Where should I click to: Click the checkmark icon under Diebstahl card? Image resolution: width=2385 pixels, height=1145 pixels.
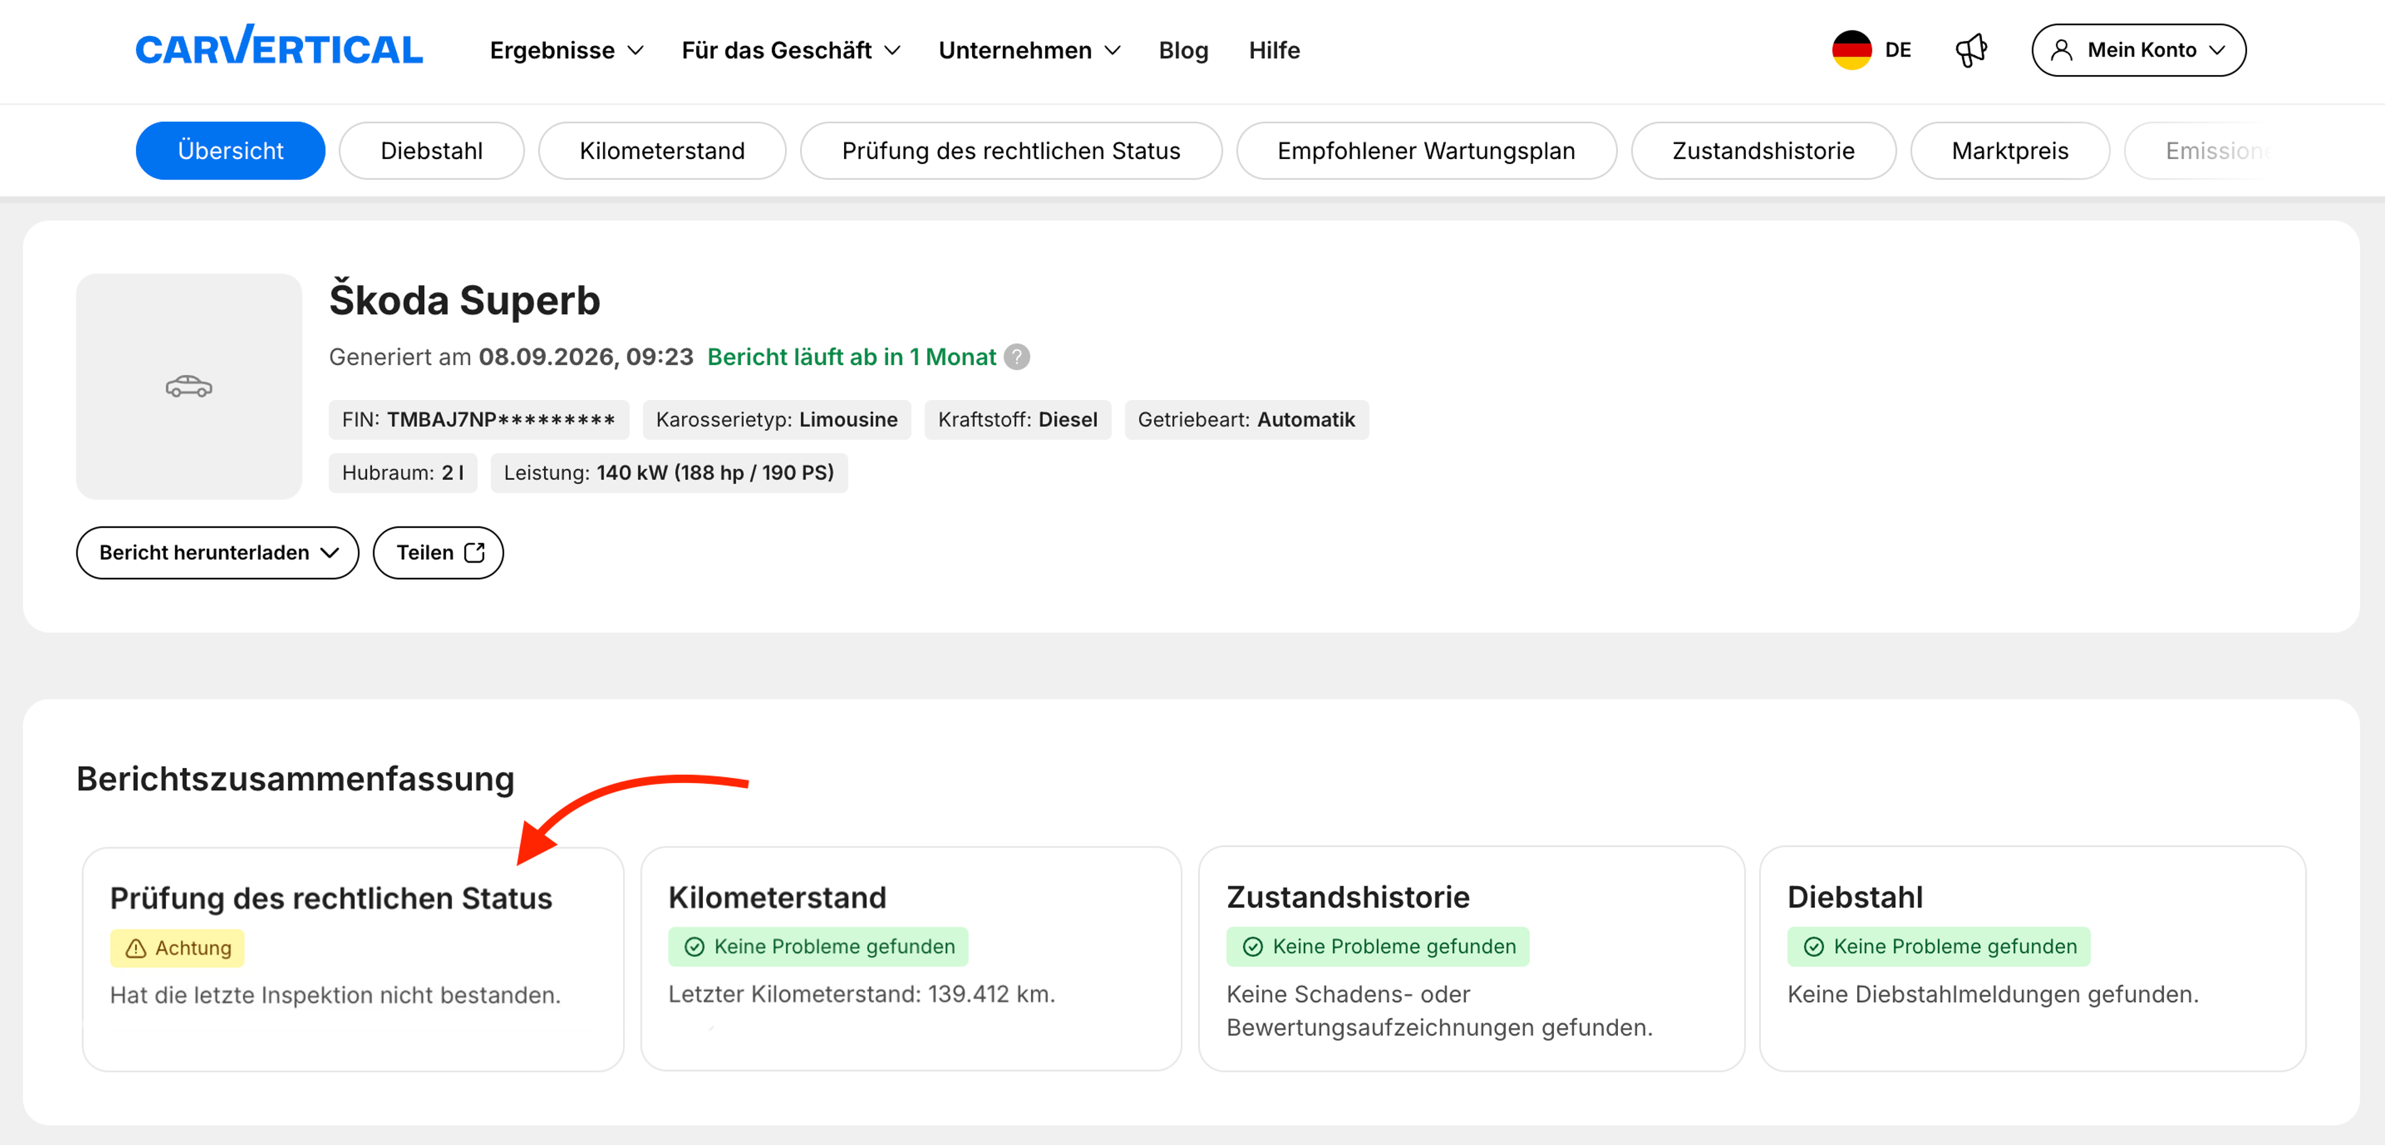(x=1814, y=947)
